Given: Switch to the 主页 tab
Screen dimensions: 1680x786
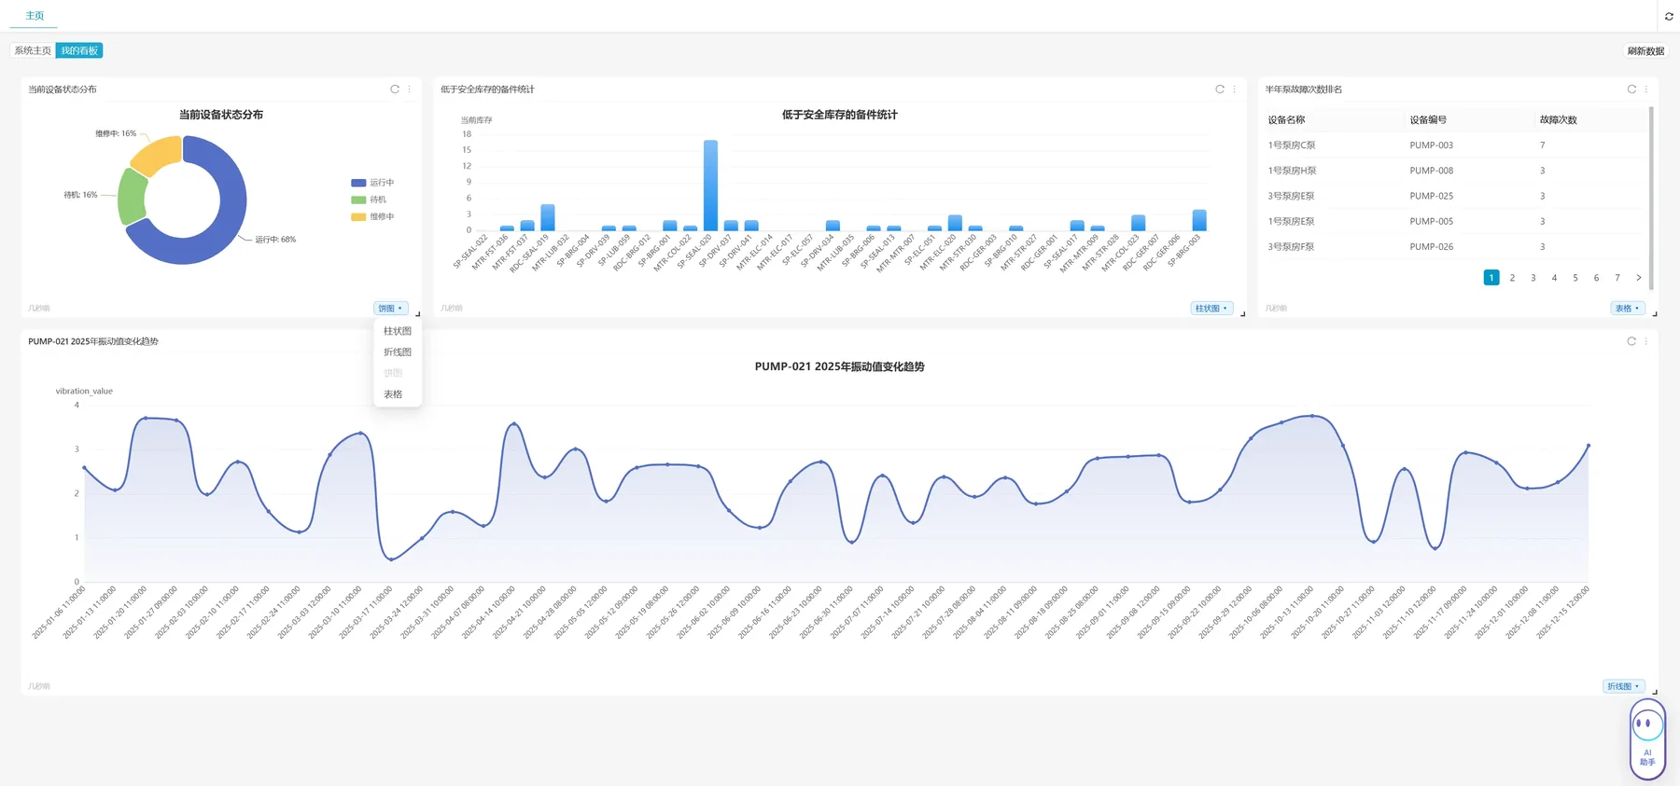Looking at the screenshot, I should pyautogui.click(x=35, y=16).
